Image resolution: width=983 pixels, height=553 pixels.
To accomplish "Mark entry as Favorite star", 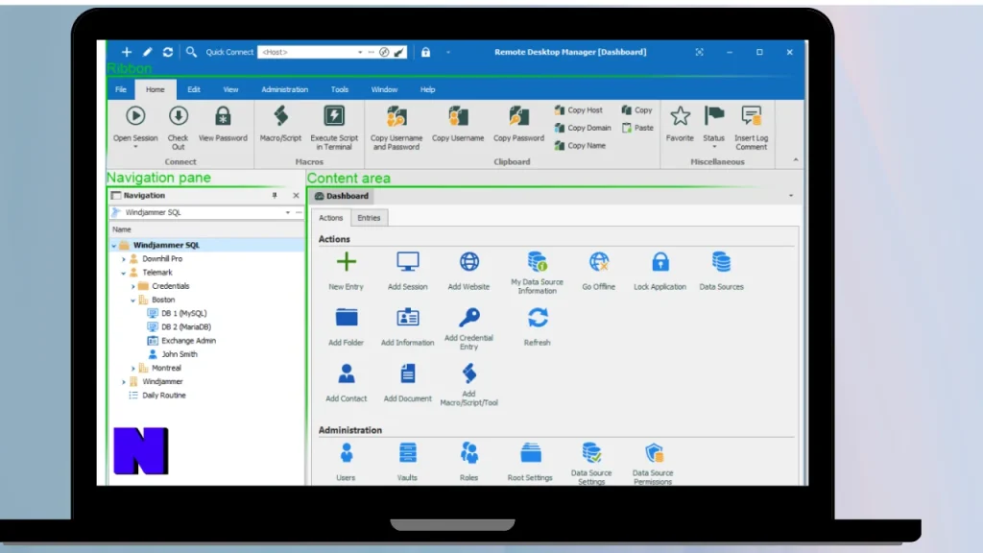I will [681, 116].
